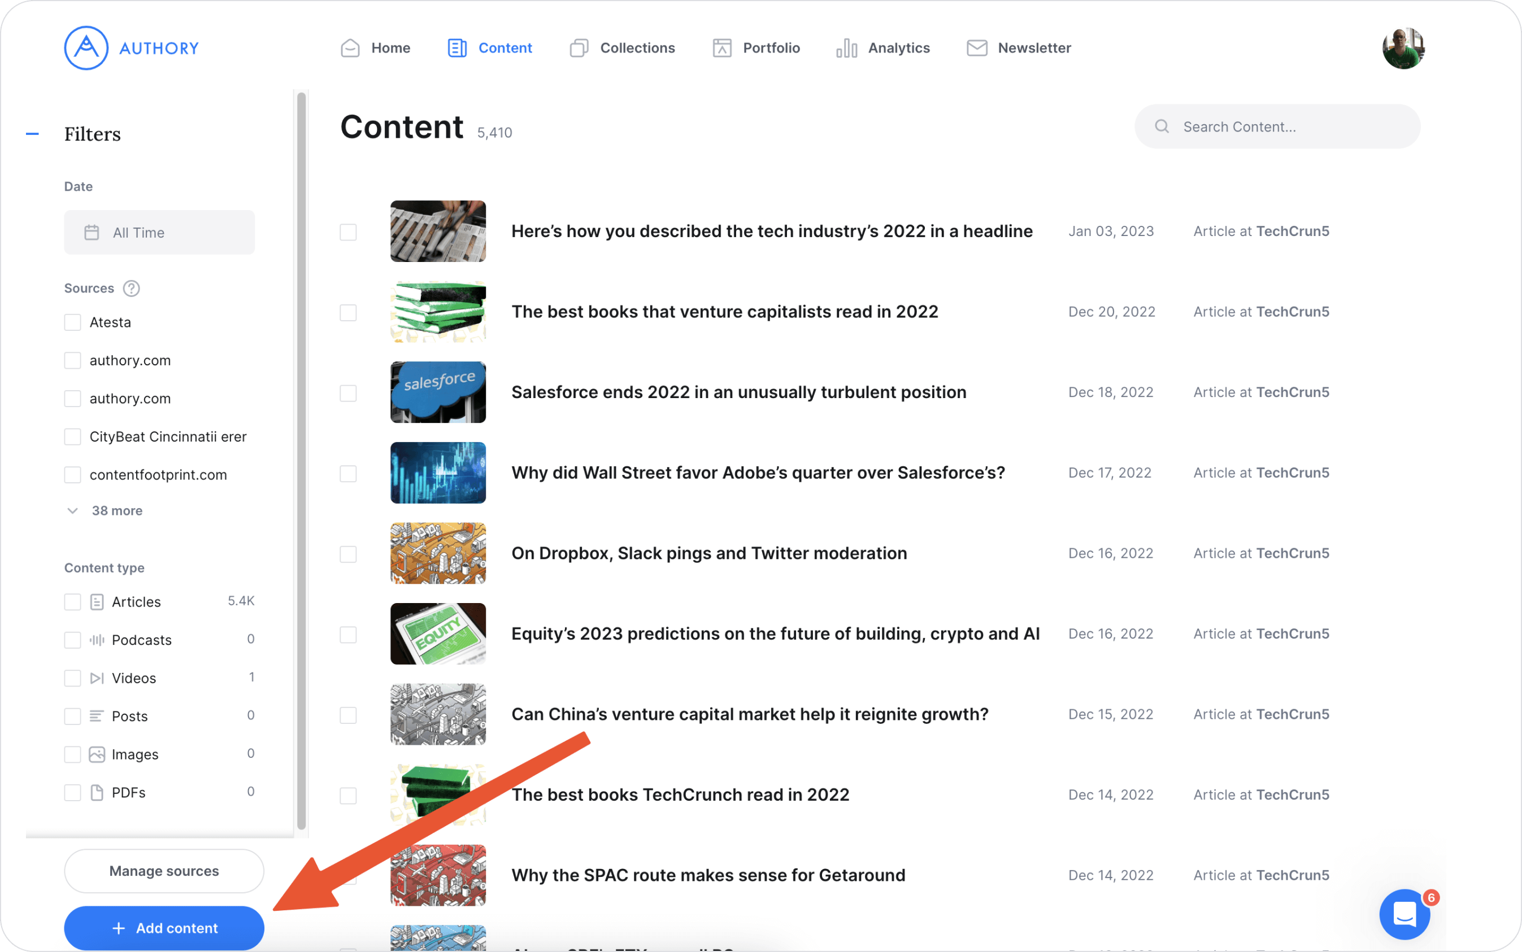Click the Collections stacked-pages icon
Image resolution: width=1522 pixels, height=952 pixels.
[x=579, y=49]
